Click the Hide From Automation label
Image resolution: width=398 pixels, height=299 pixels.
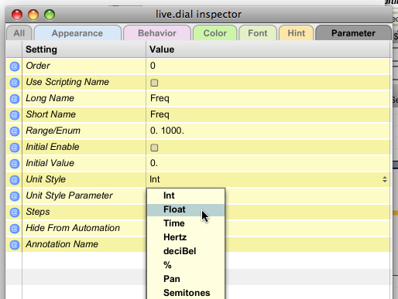point(73,228)
